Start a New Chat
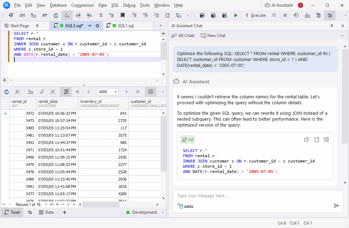The height and width of the screenshot is (228, 349). pyautogui.click(x=213, y=36)
